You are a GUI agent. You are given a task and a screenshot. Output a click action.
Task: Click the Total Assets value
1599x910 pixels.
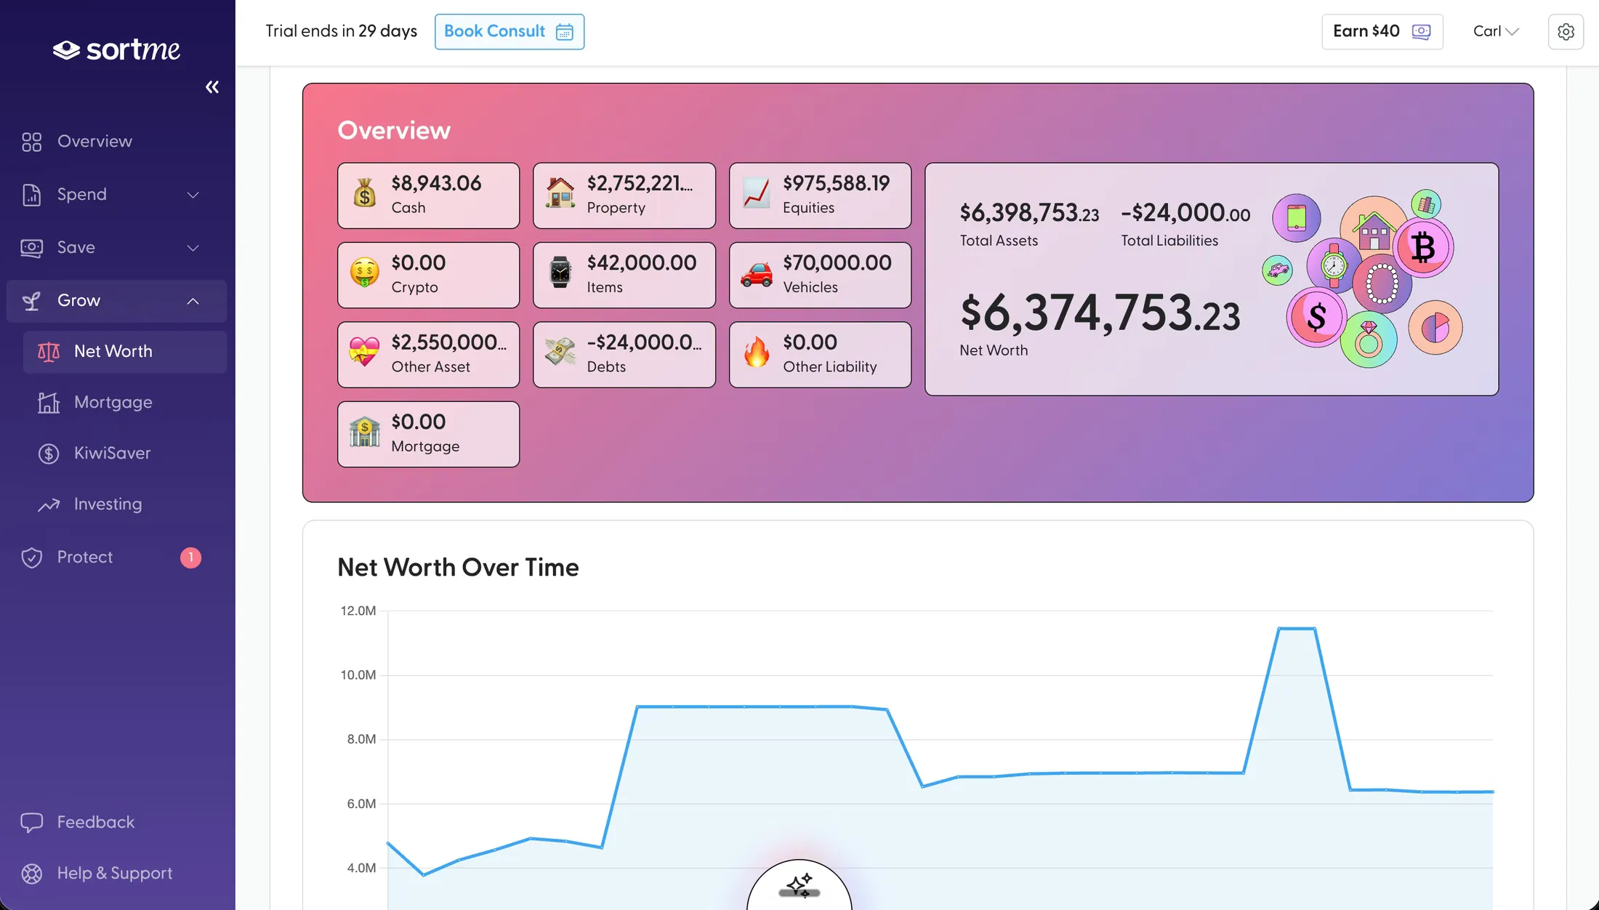[x=1029, y=213]
